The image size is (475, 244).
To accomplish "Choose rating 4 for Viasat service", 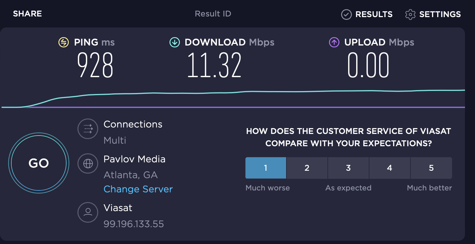I will click(x=389, y=168).
